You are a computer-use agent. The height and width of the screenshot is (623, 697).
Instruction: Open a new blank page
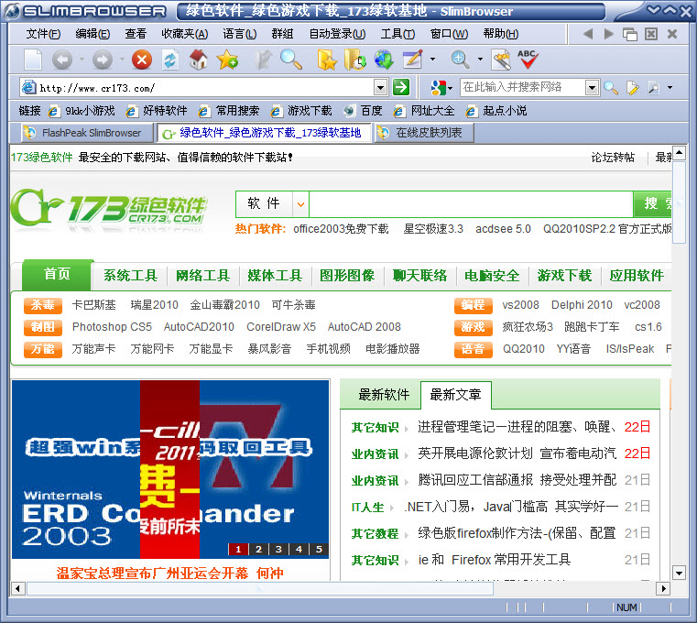coord(33,60)
